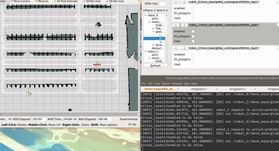
Task: Open the terminal Tabs menu
Action: pyautogui.click(x=187, y=84)
